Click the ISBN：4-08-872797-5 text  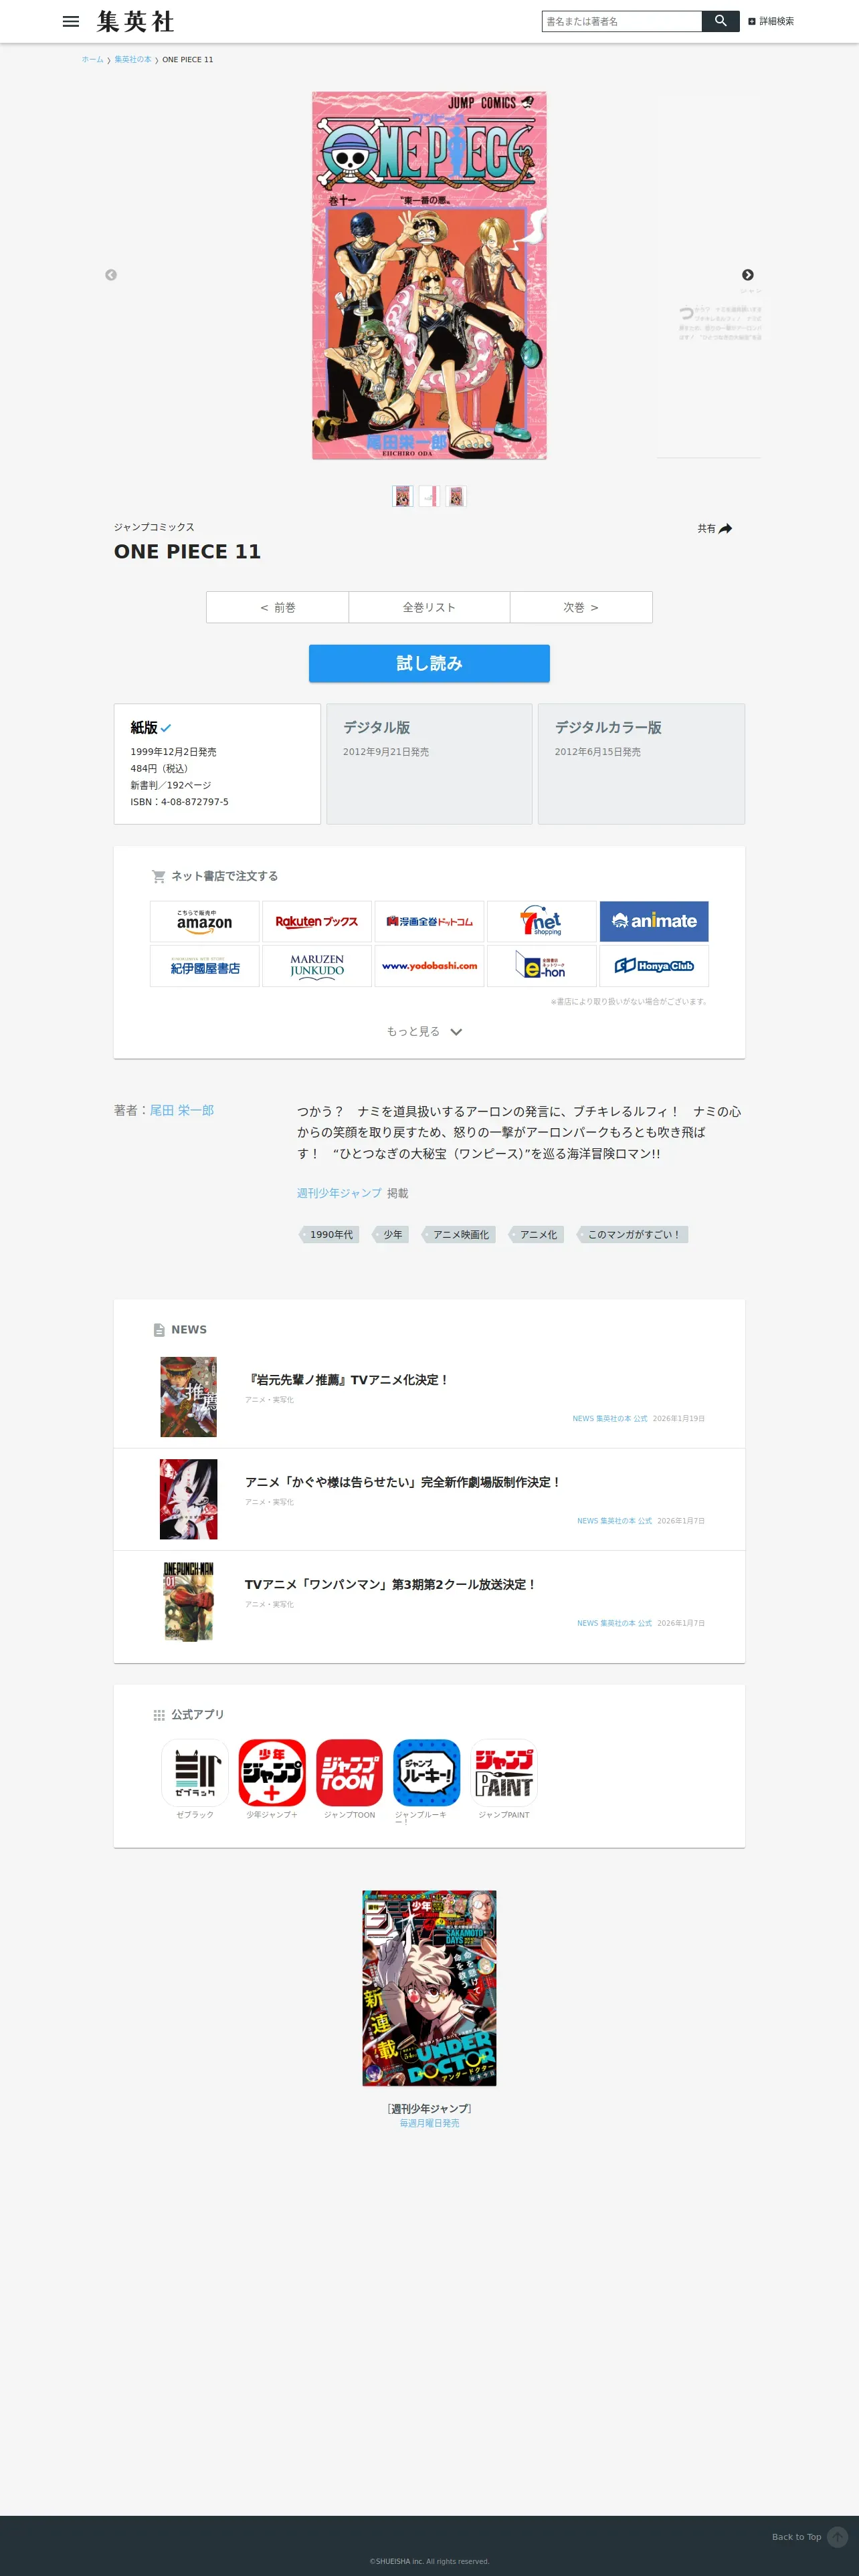[179, 802]
